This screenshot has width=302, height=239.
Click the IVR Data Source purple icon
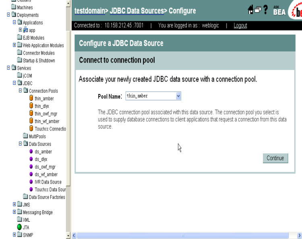(x=31, y=182)
